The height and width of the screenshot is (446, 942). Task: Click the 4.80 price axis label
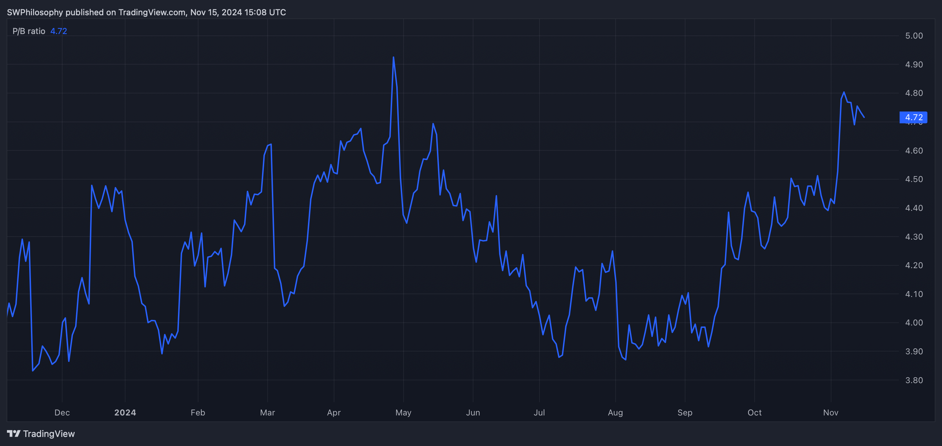coord(914,93)
